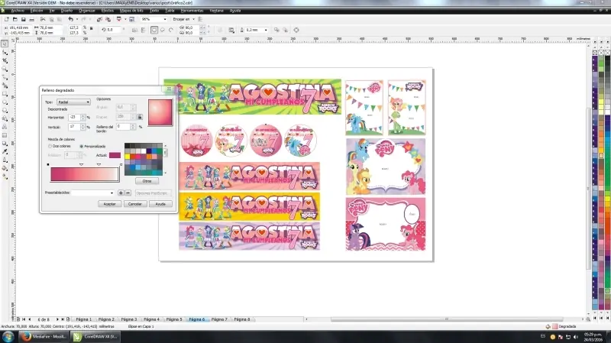Screen dimensions: 611x343
Task: Click the Open file icon
Action: click(x=15, y=19)
